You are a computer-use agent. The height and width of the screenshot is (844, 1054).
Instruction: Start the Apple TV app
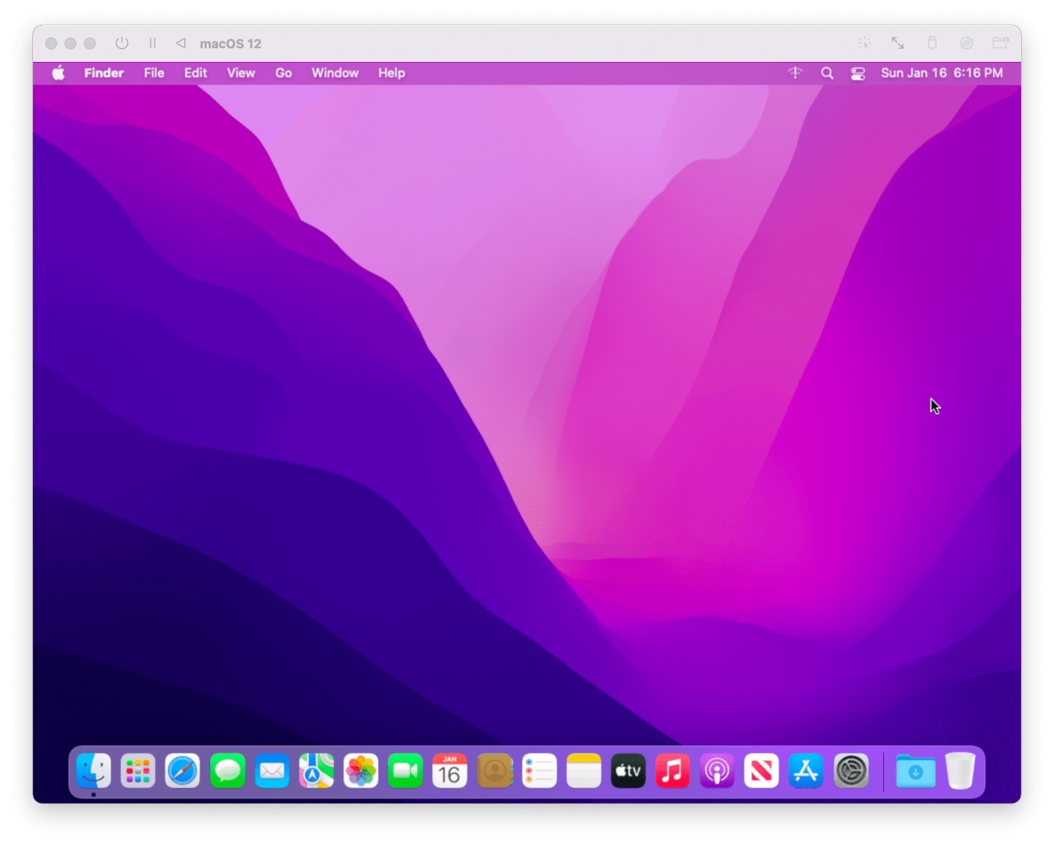click(x=627, y=771)
